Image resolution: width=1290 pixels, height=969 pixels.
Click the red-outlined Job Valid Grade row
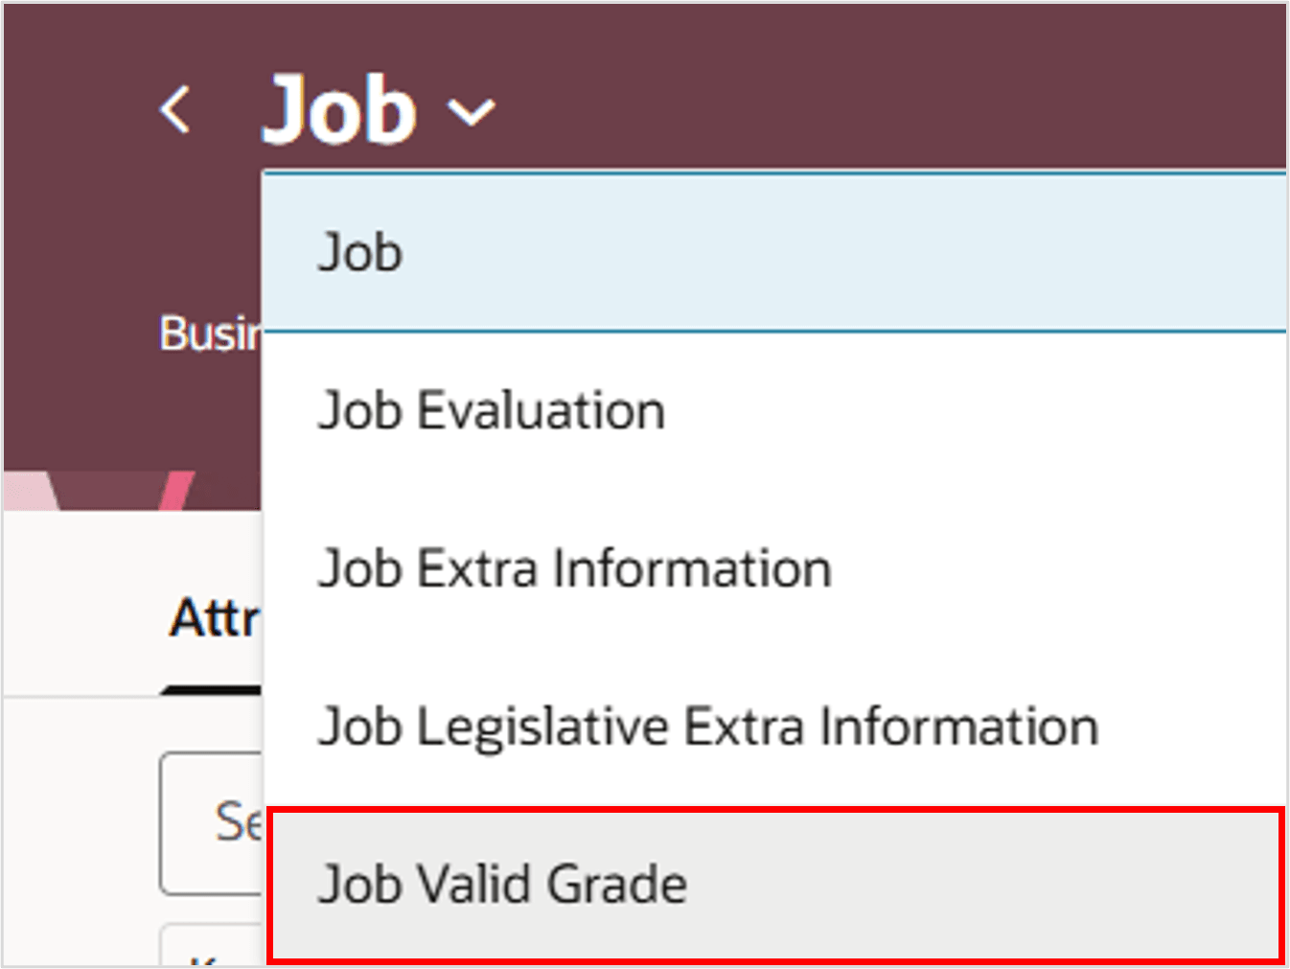point(504,884)
